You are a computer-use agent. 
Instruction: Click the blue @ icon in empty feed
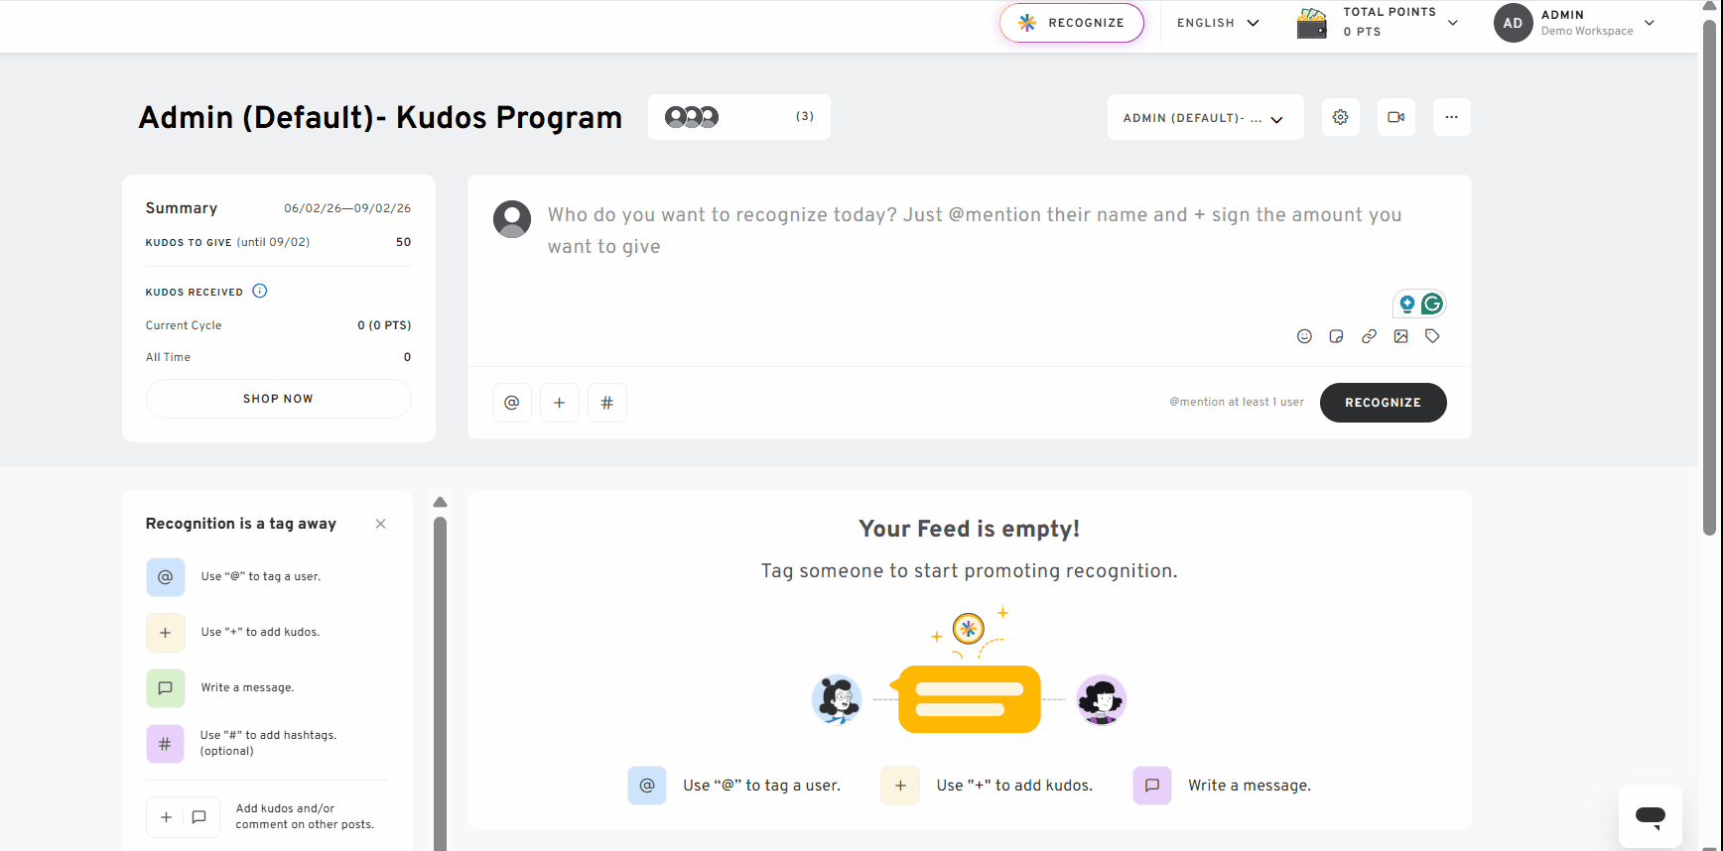point(647,786)
